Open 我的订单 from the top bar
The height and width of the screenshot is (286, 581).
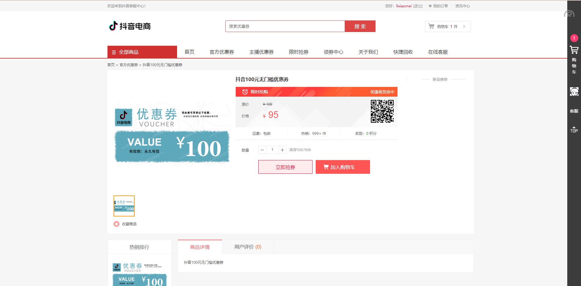coord(441,6)
